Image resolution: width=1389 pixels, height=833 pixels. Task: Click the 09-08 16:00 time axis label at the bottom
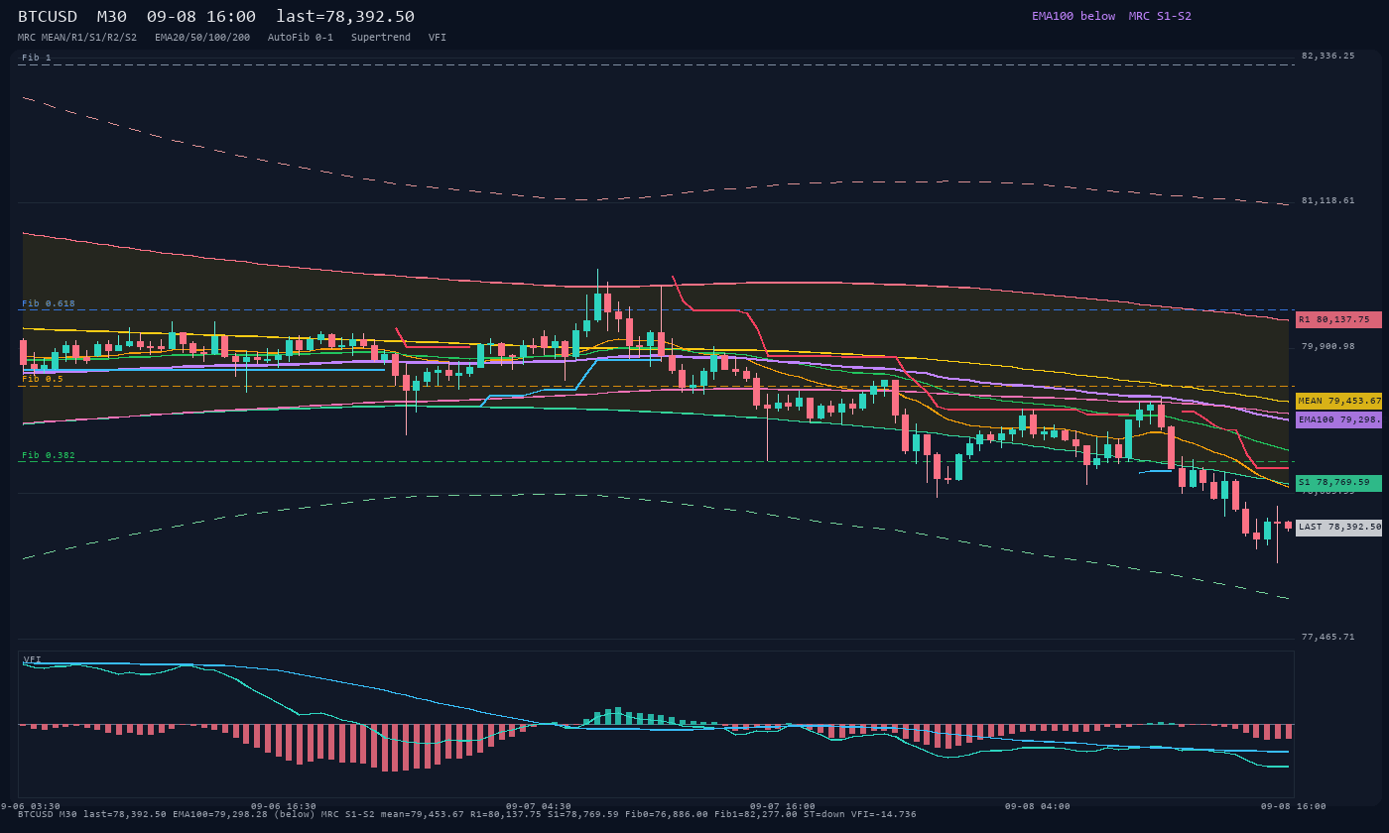[1294, 806]
